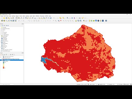Click the Refresh icon in Browser panel
Image resolution: width=132 pixels, height=99 pixels.
(x=3, y=26)
